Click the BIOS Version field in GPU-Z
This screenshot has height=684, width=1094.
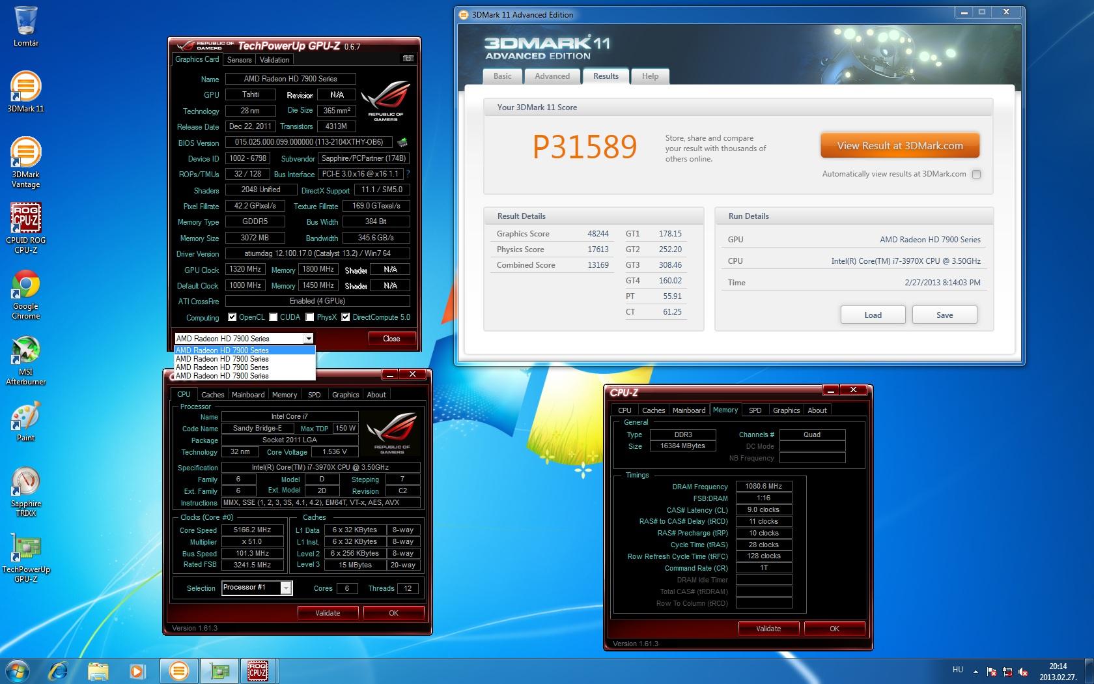pyautogui.click(x=309, y=142)
